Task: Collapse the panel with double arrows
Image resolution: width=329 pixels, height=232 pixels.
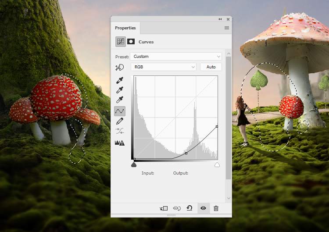Action: pos(220,19)
